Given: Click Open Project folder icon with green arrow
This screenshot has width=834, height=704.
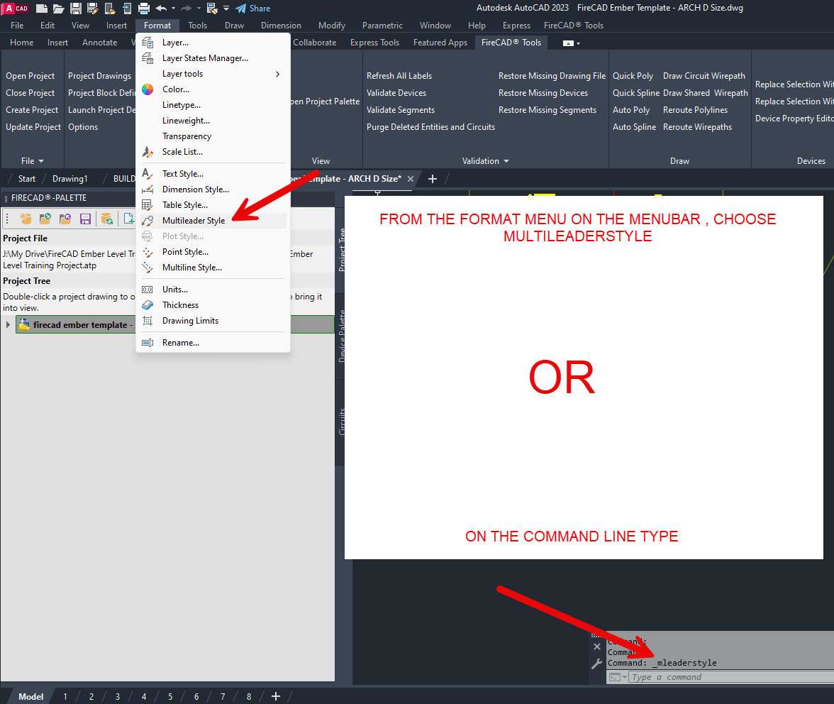Looking at the screenshot, I should [45, 218].
